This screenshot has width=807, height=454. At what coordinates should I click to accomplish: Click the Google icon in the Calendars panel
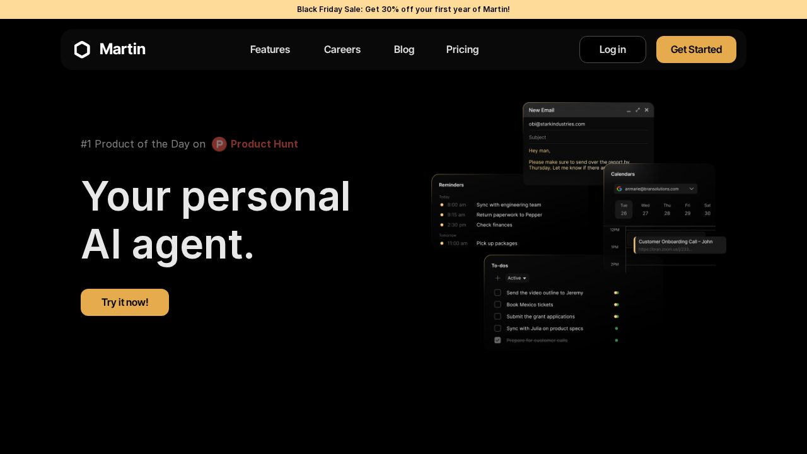618,189
